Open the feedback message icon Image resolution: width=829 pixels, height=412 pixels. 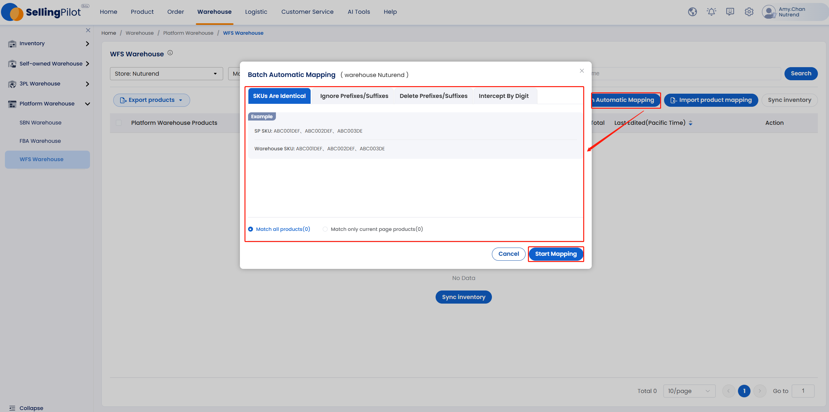(730, 12)
